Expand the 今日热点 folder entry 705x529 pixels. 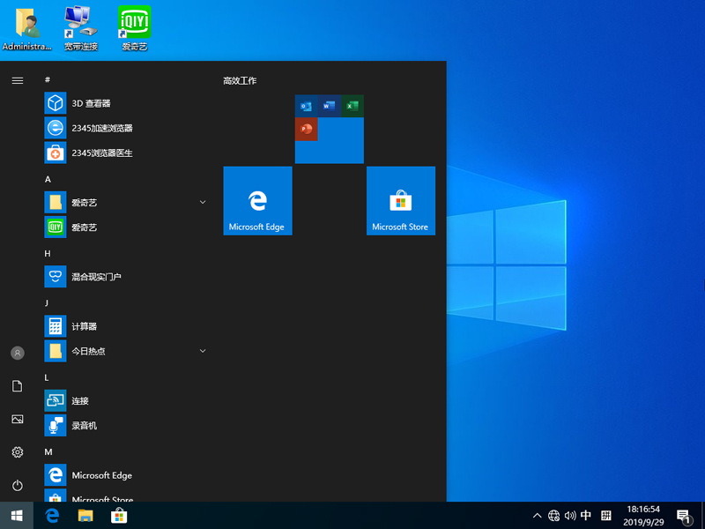tap(203, 350)
